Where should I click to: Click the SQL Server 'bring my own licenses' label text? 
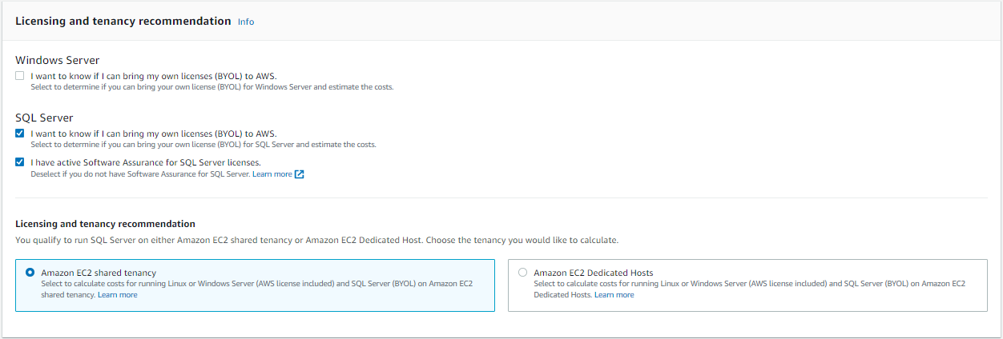154,134
